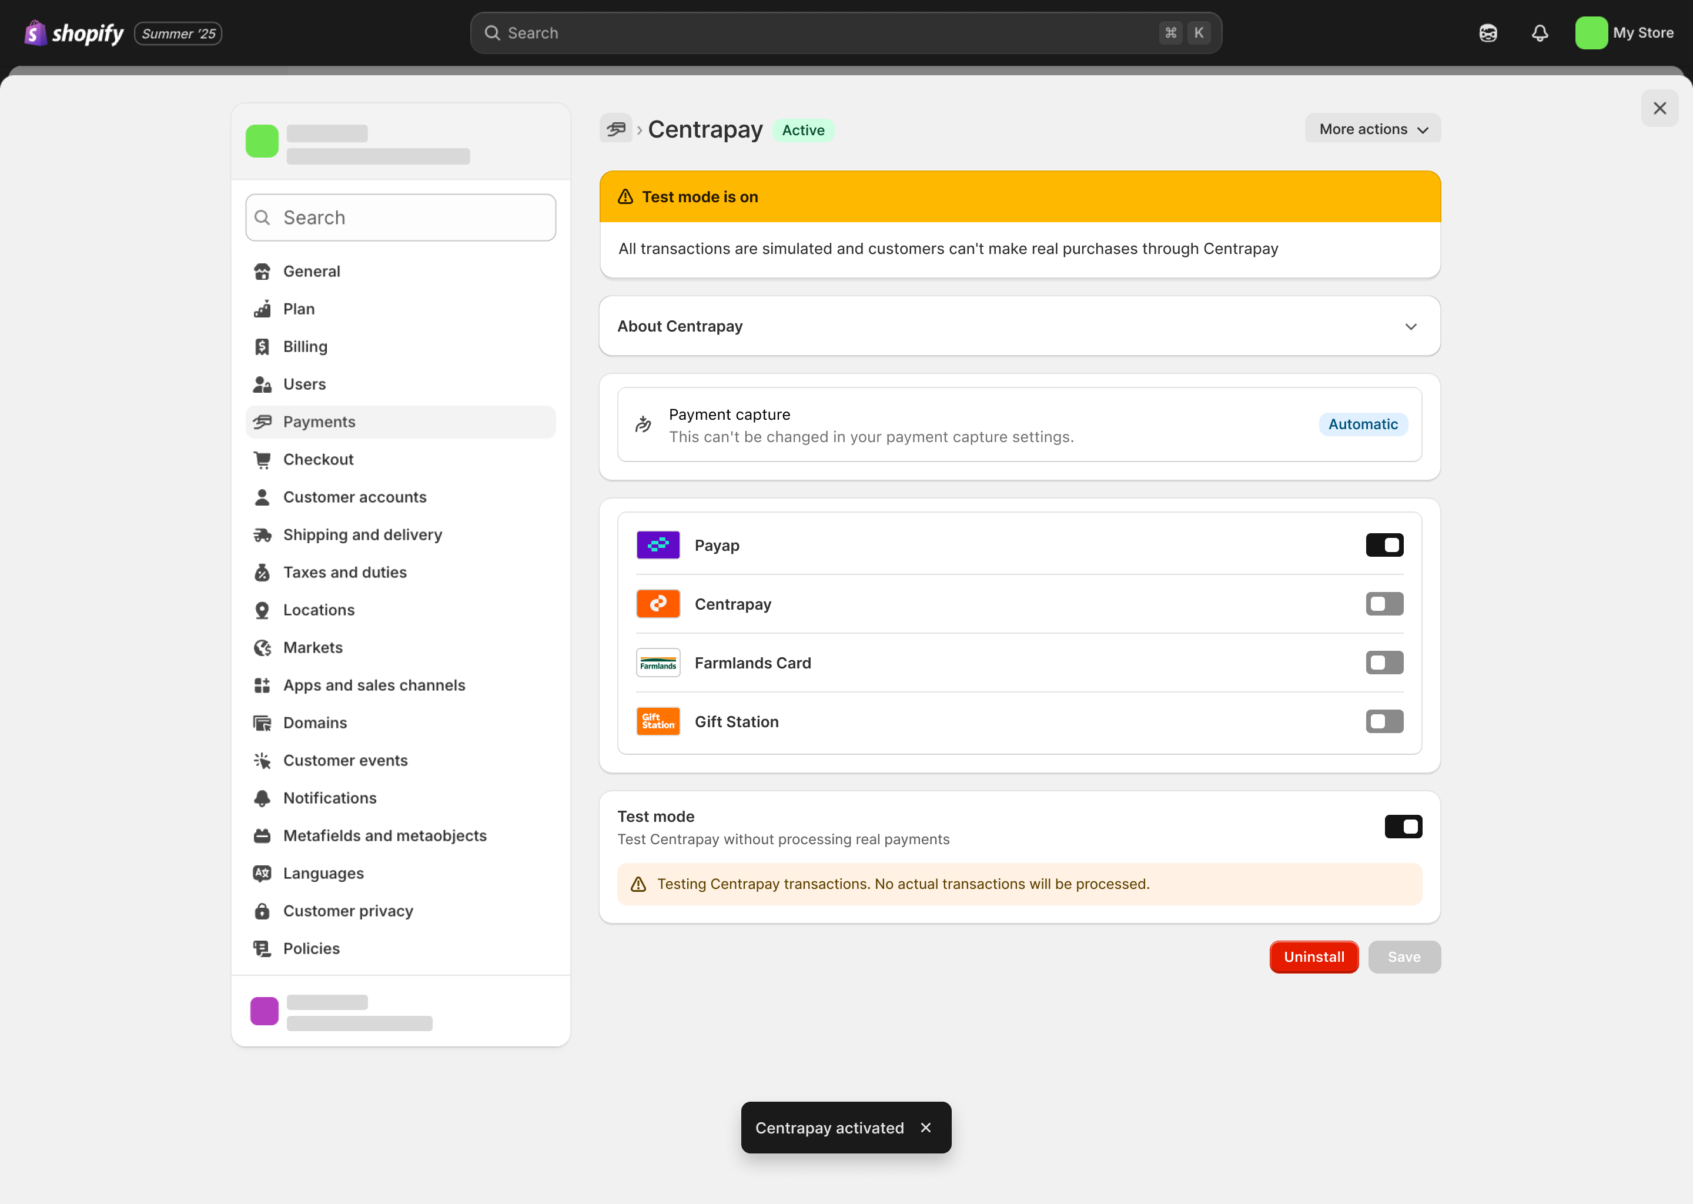Click the Payap logo icon
Viewport: 1693px width, 1204px height.
tap(657, 545)
